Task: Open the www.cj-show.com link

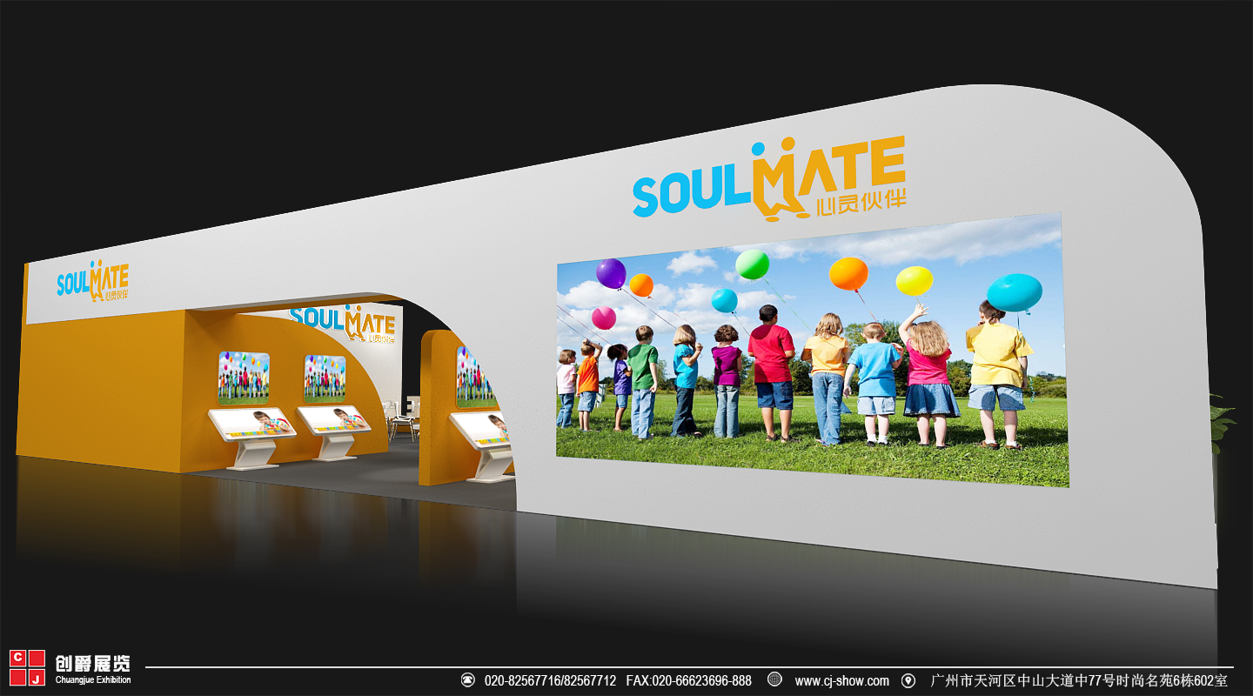Action: [841, 680]
